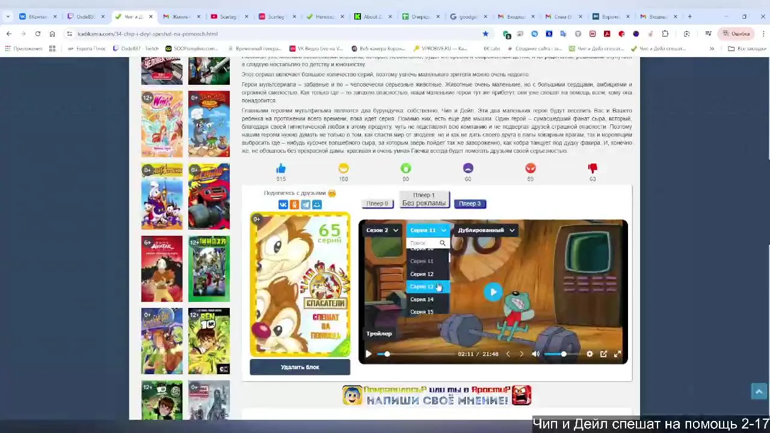The image size is (770, 433).
Task: Show hidden bookmarks with the double-chevron button
Action: (x=712, y=49)
